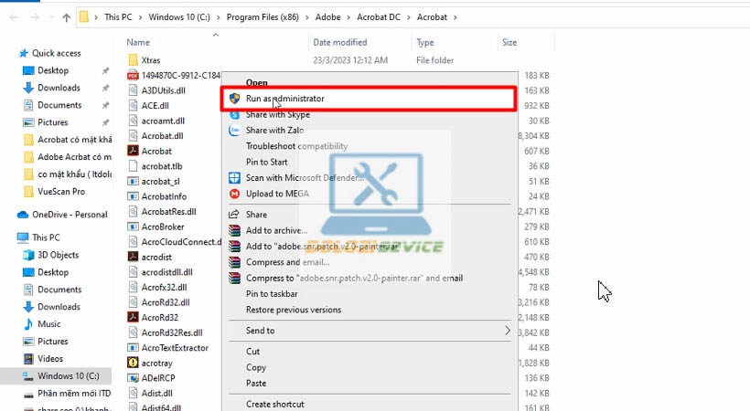Click the acrotray file icon
This screenshot has height=411, width=750.
tap(133, 363)
